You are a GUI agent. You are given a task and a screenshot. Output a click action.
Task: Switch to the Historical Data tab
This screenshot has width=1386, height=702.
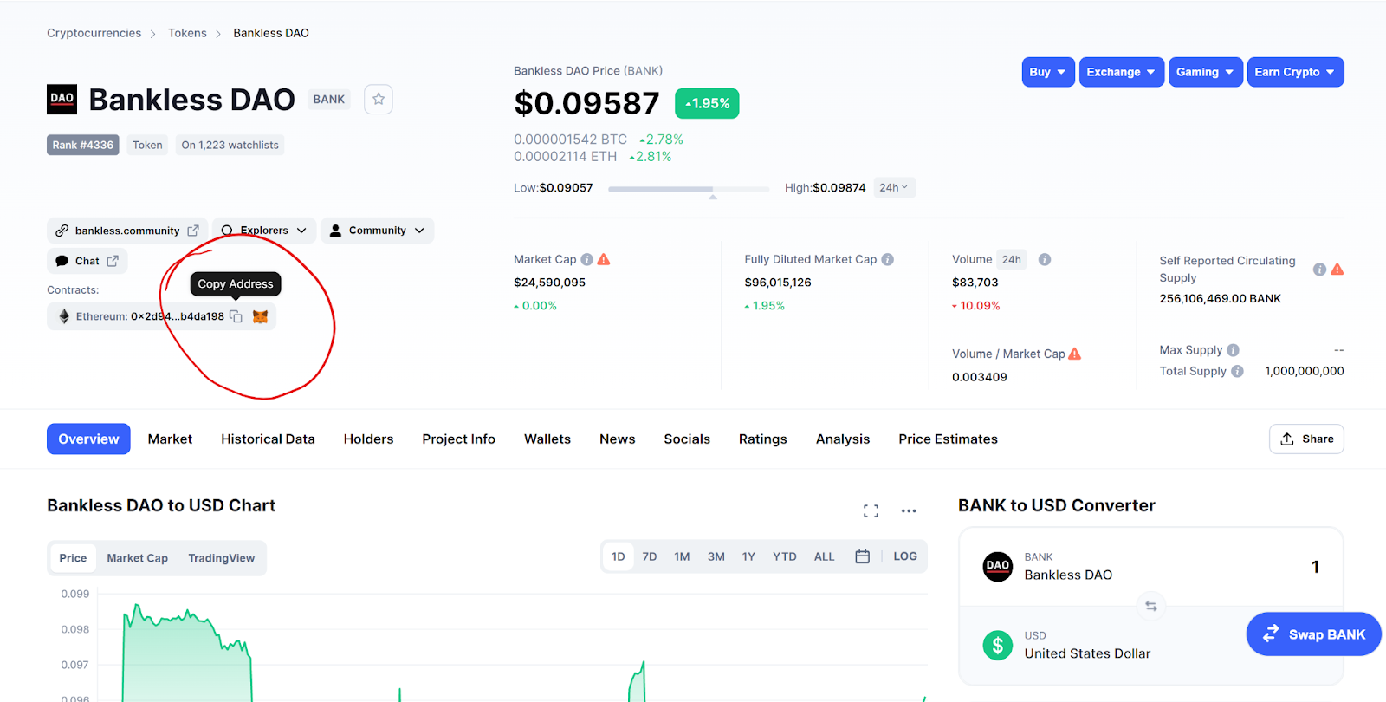click(x=268, y=439)
